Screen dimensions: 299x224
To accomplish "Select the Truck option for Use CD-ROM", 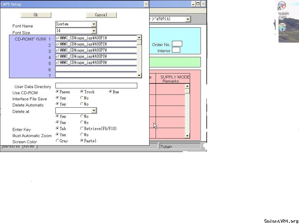I will pos(82,92).
